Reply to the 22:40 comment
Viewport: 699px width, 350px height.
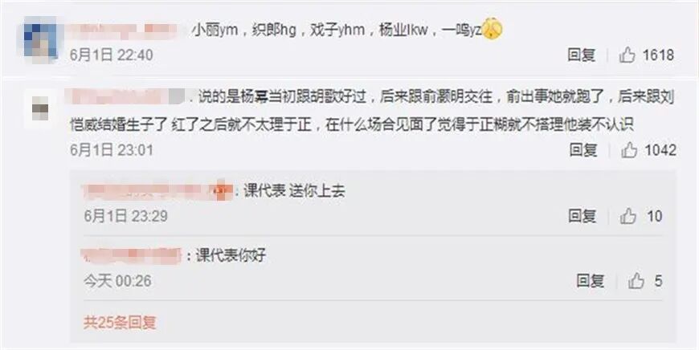[582, 55]
